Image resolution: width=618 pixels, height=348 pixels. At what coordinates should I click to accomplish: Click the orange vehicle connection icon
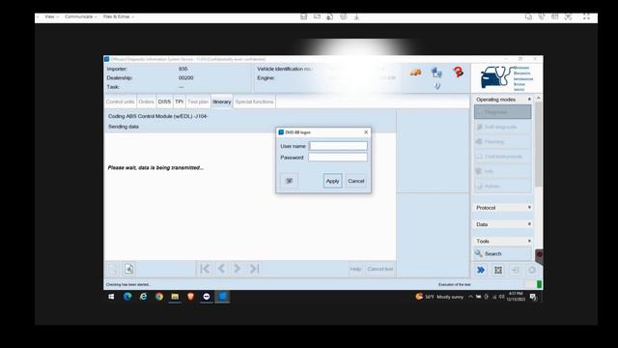pyautogui.click(x=415, y=72)
